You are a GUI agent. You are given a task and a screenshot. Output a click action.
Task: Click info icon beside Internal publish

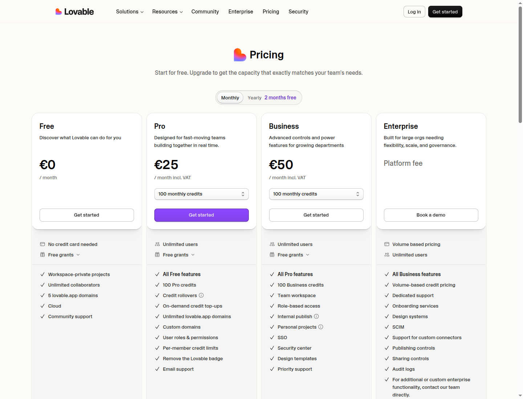coord(316,316)
